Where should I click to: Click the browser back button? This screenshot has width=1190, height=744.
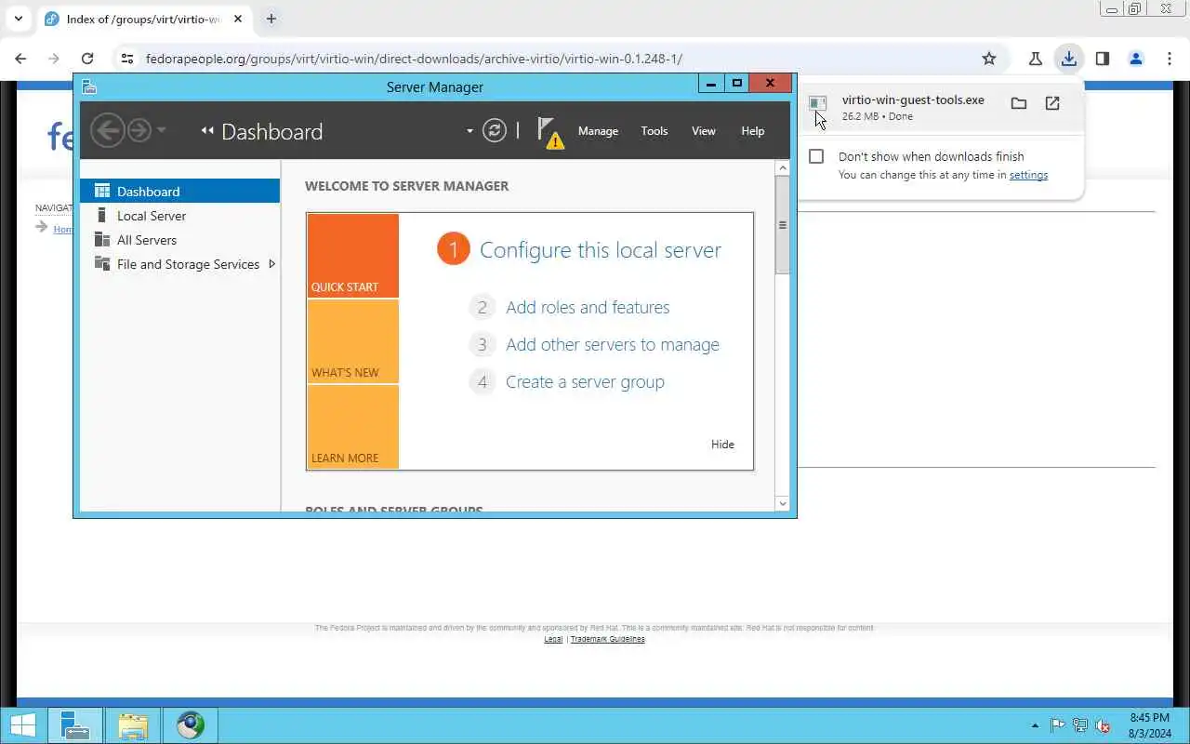point(20,59)
